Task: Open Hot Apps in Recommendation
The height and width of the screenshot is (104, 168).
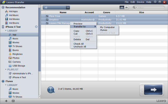Action: pos(11,11)
